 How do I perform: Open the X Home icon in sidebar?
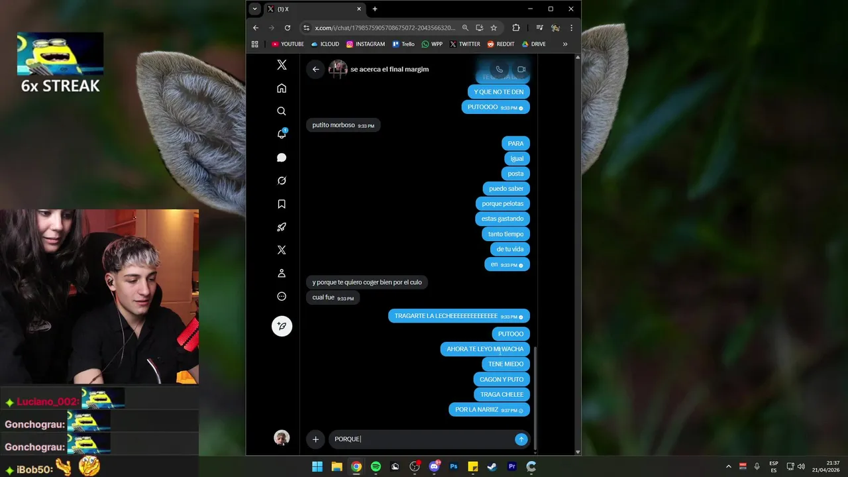[x=282, y=88]
